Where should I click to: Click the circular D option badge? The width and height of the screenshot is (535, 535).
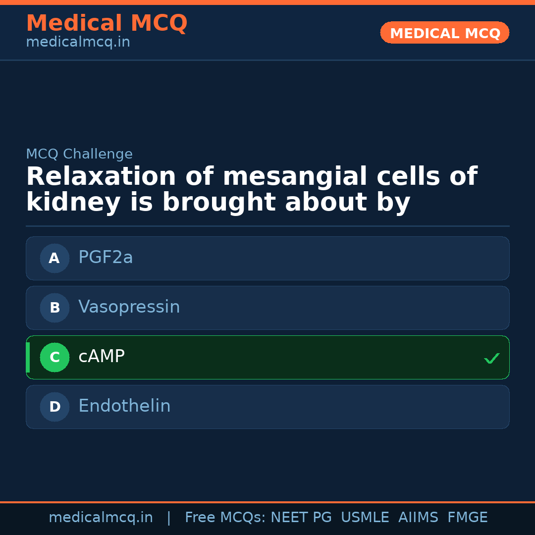54,407
